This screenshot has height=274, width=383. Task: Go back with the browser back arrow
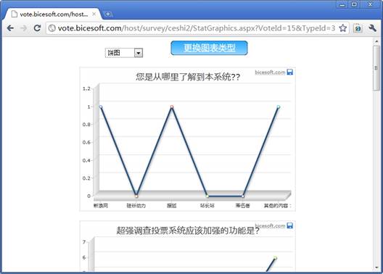[10, 28]
